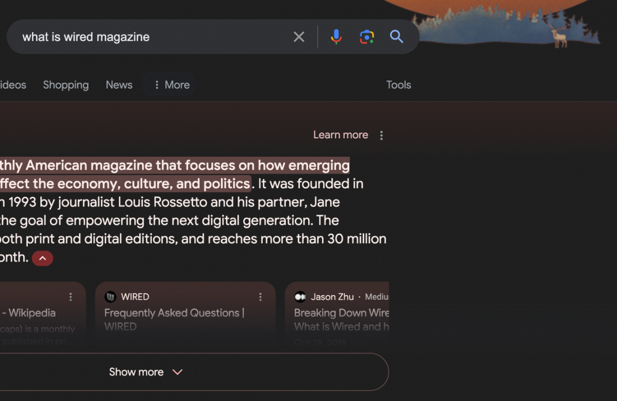Start voice search with the microphone icon

[x=336, y=37]
